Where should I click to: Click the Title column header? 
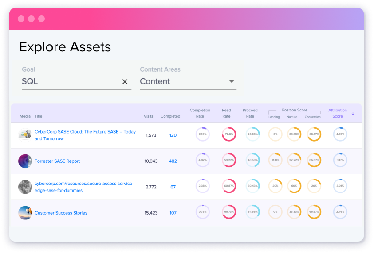tap(39, 116)
